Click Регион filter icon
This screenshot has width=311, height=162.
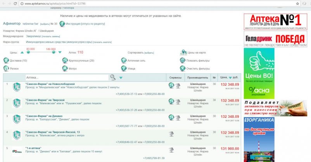coord(6,69)
